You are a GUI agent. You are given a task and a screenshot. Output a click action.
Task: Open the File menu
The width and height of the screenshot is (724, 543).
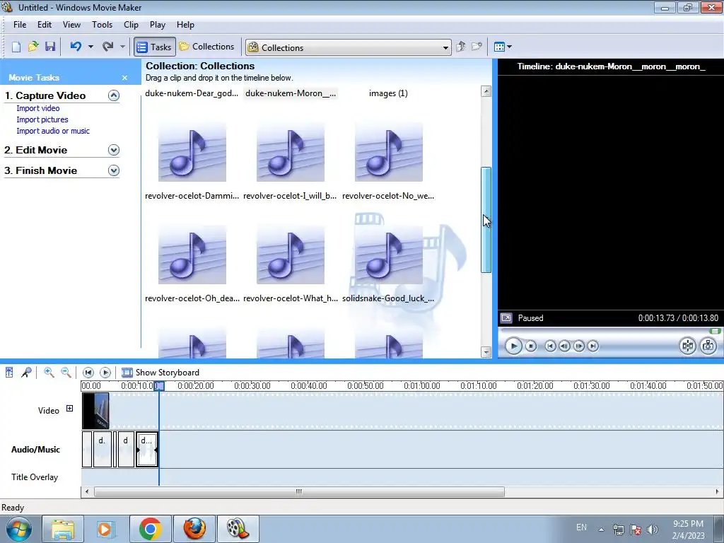[x=20, y=25]
